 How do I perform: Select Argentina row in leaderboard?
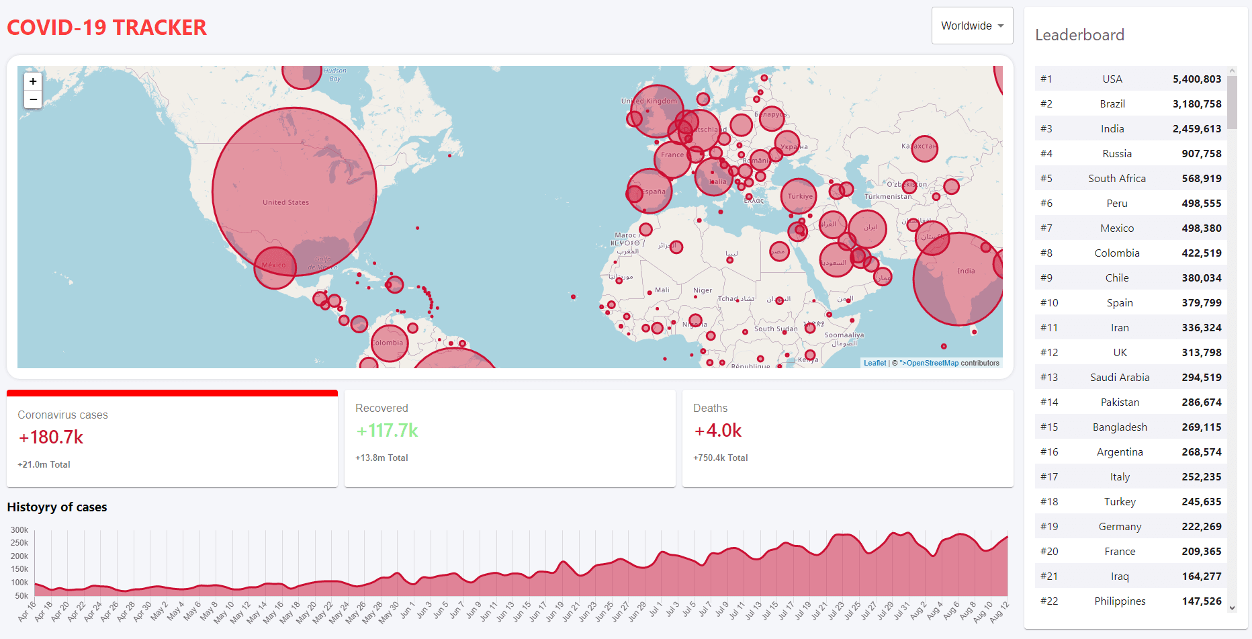coord(1131,452)
